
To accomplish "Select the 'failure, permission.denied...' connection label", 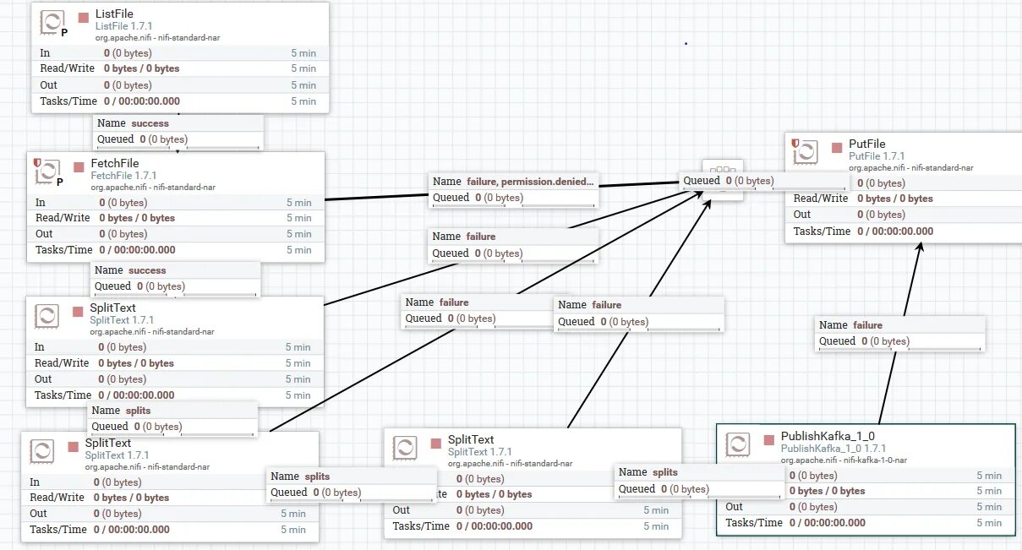I will tap(515, 190).
